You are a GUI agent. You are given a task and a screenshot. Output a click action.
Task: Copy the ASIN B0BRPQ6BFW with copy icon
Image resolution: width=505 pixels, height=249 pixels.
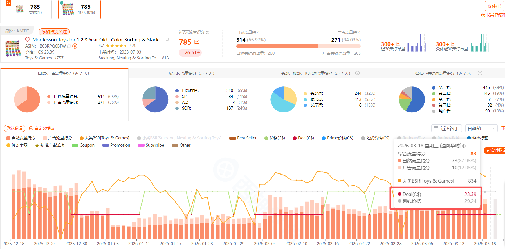[x=69, y=46]
